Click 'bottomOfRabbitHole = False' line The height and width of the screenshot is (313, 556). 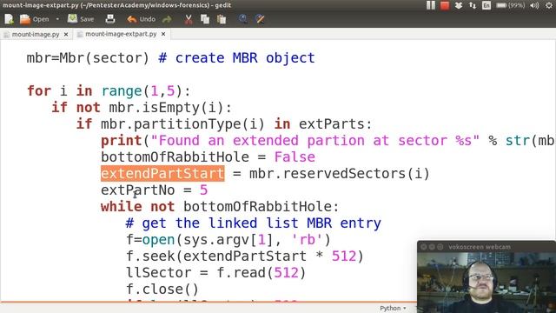point(208,157)
